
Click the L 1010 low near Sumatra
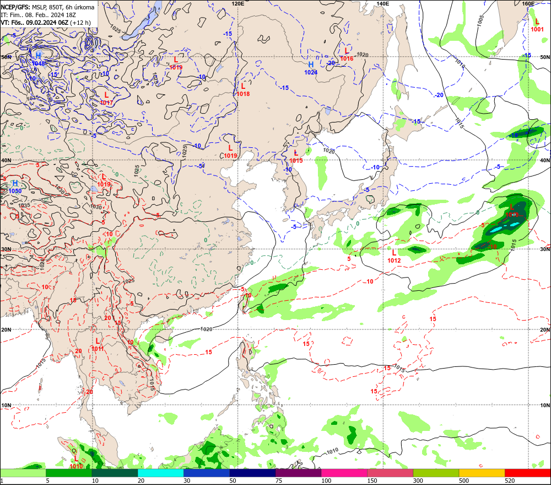[76, 462]
